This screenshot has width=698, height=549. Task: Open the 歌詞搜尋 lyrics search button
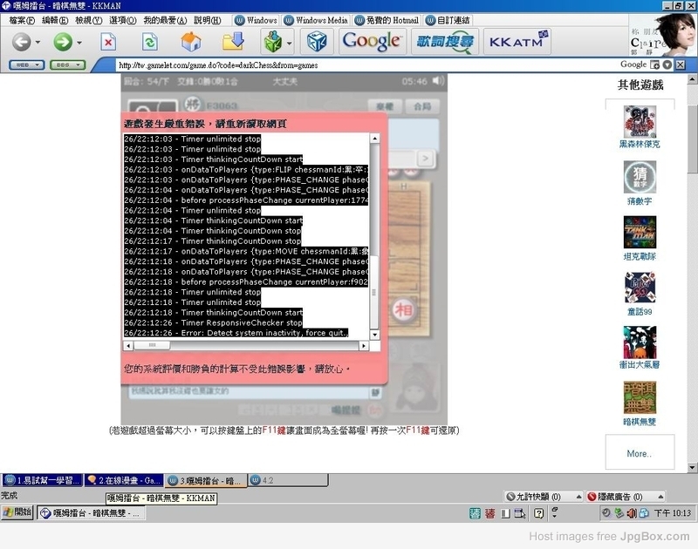(x=445, y=42)
